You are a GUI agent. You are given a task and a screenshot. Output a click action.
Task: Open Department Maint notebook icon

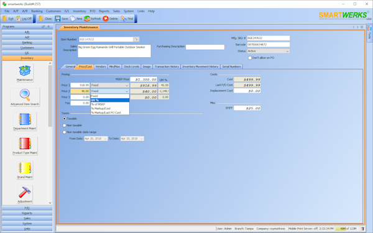pos(25,119)
